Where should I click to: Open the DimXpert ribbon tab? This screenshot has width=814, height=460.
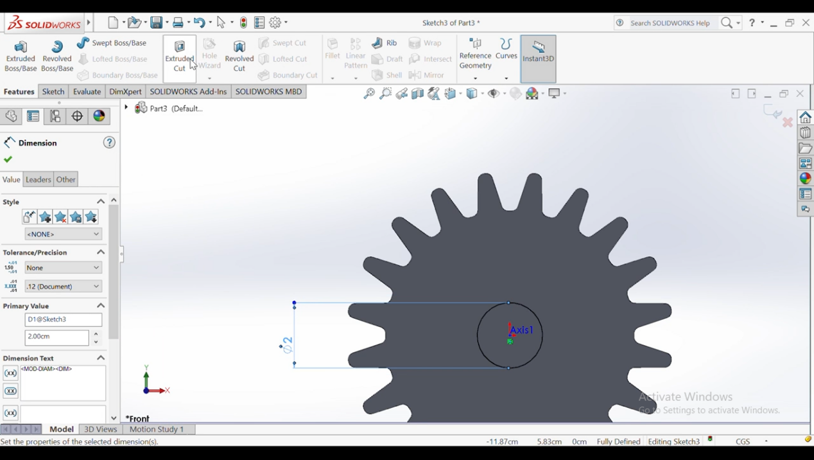pyautogui.click(x=125, y=92)
